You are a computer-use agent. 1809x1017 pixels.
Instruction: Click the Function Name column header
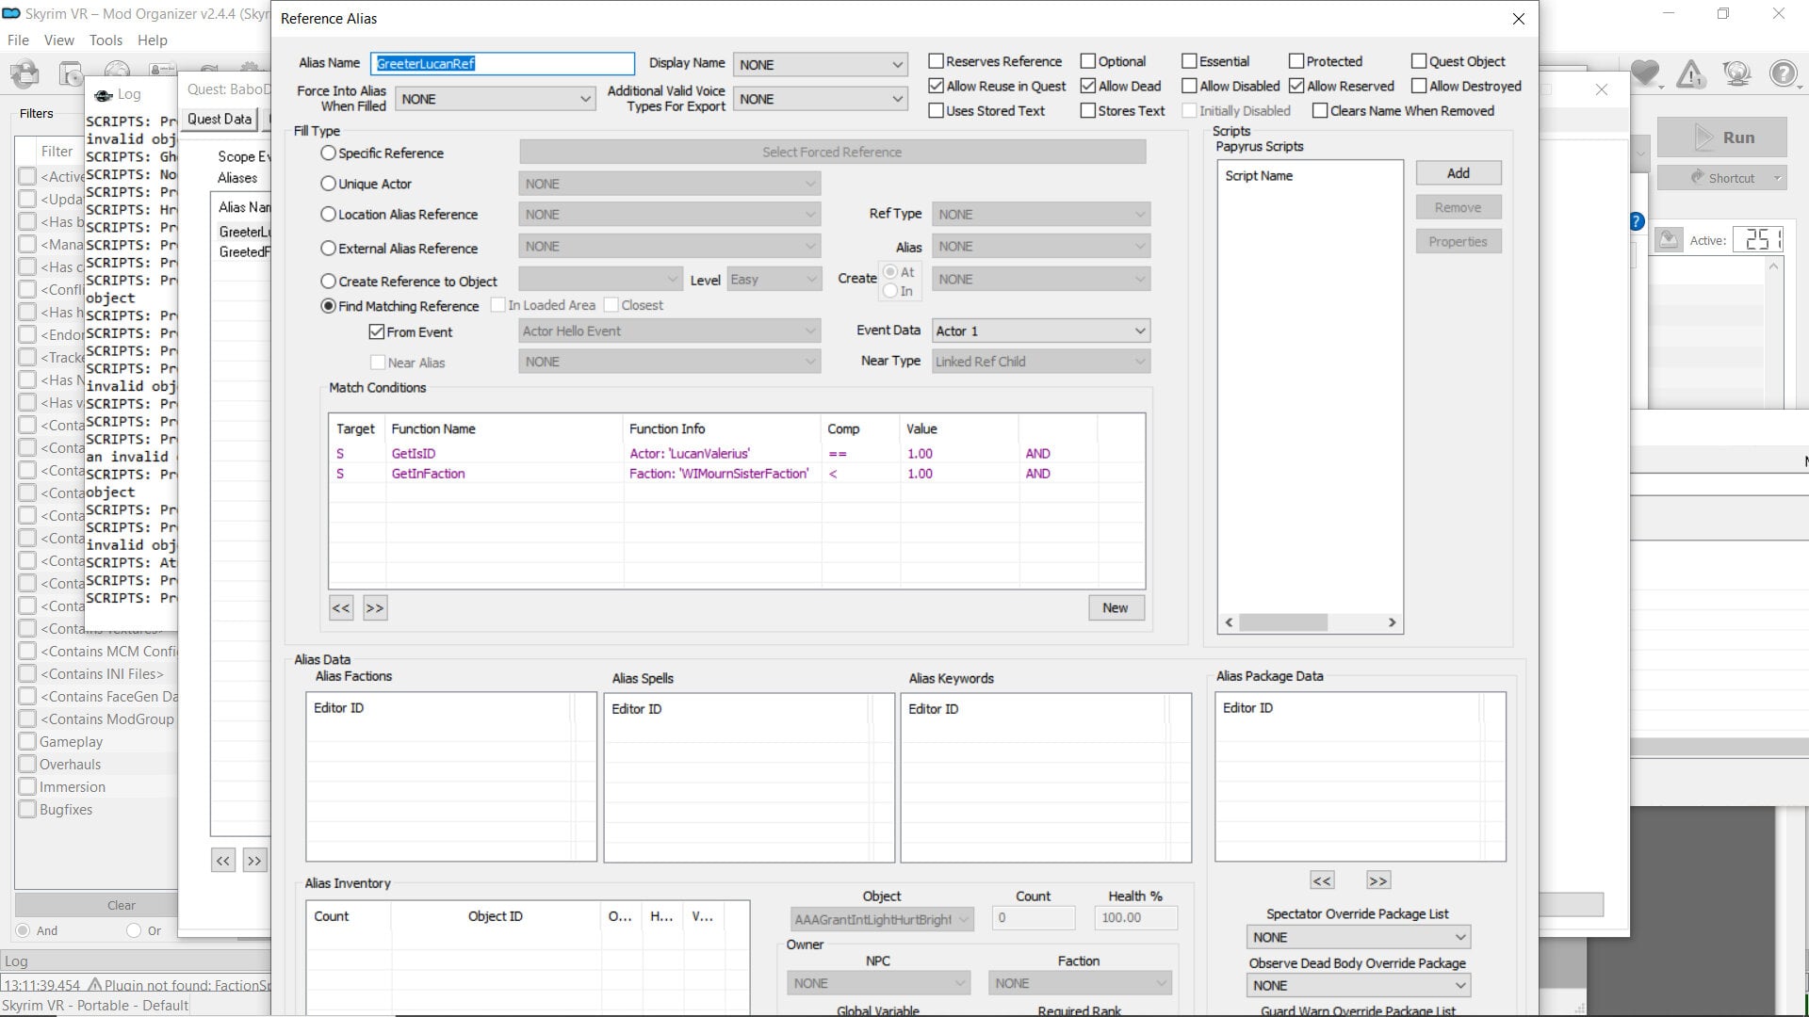click(503, 428)
